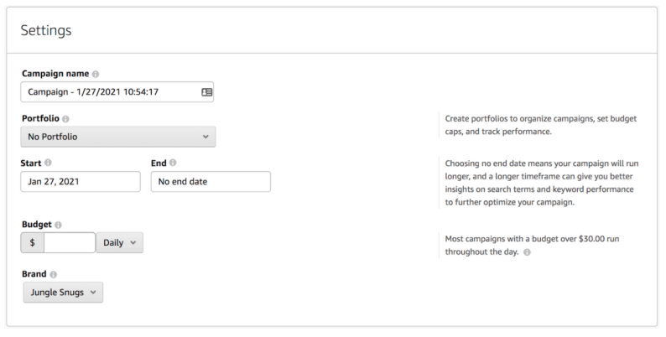Click the dollar sign budget prefix
Image resolution: width=666 pixels, height=337 pixels.
pyautogui.click(x=33, y=243)
